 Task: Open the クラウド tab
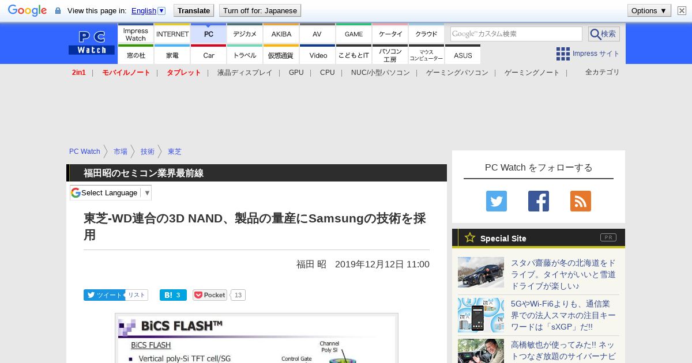(x=427, y=34)
